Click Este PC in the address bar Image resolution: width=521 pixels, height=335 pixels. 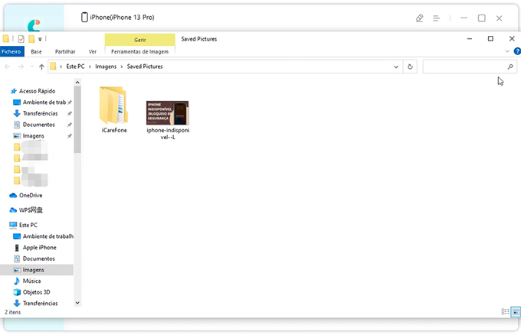click(x=75, y=67)
